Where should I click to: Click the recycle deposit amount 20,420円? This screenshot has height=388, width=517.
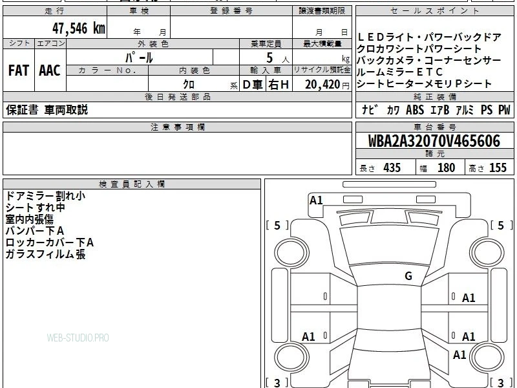[327, 85]
